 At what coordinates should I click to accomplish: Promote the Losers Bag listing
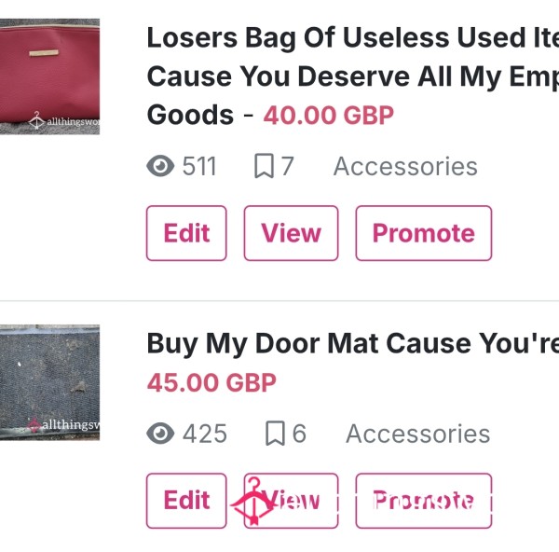(424, 233)
